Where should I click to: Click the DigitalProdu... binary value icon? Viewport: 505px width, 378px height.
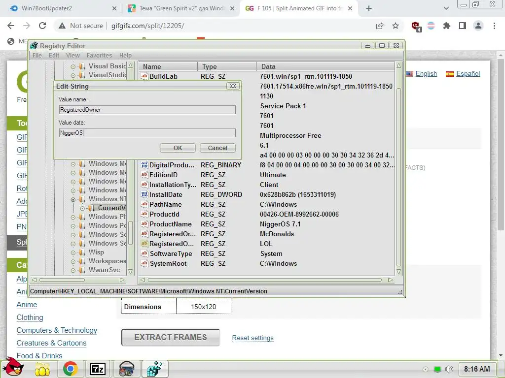[144, 165]
